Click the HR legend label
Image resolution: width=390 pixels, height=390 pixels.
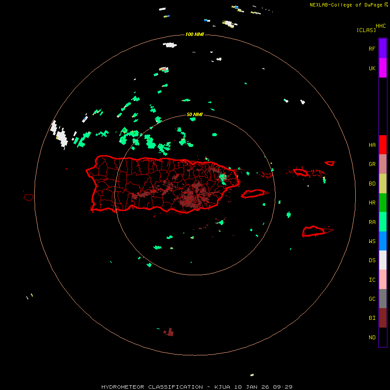coord(372,203)
